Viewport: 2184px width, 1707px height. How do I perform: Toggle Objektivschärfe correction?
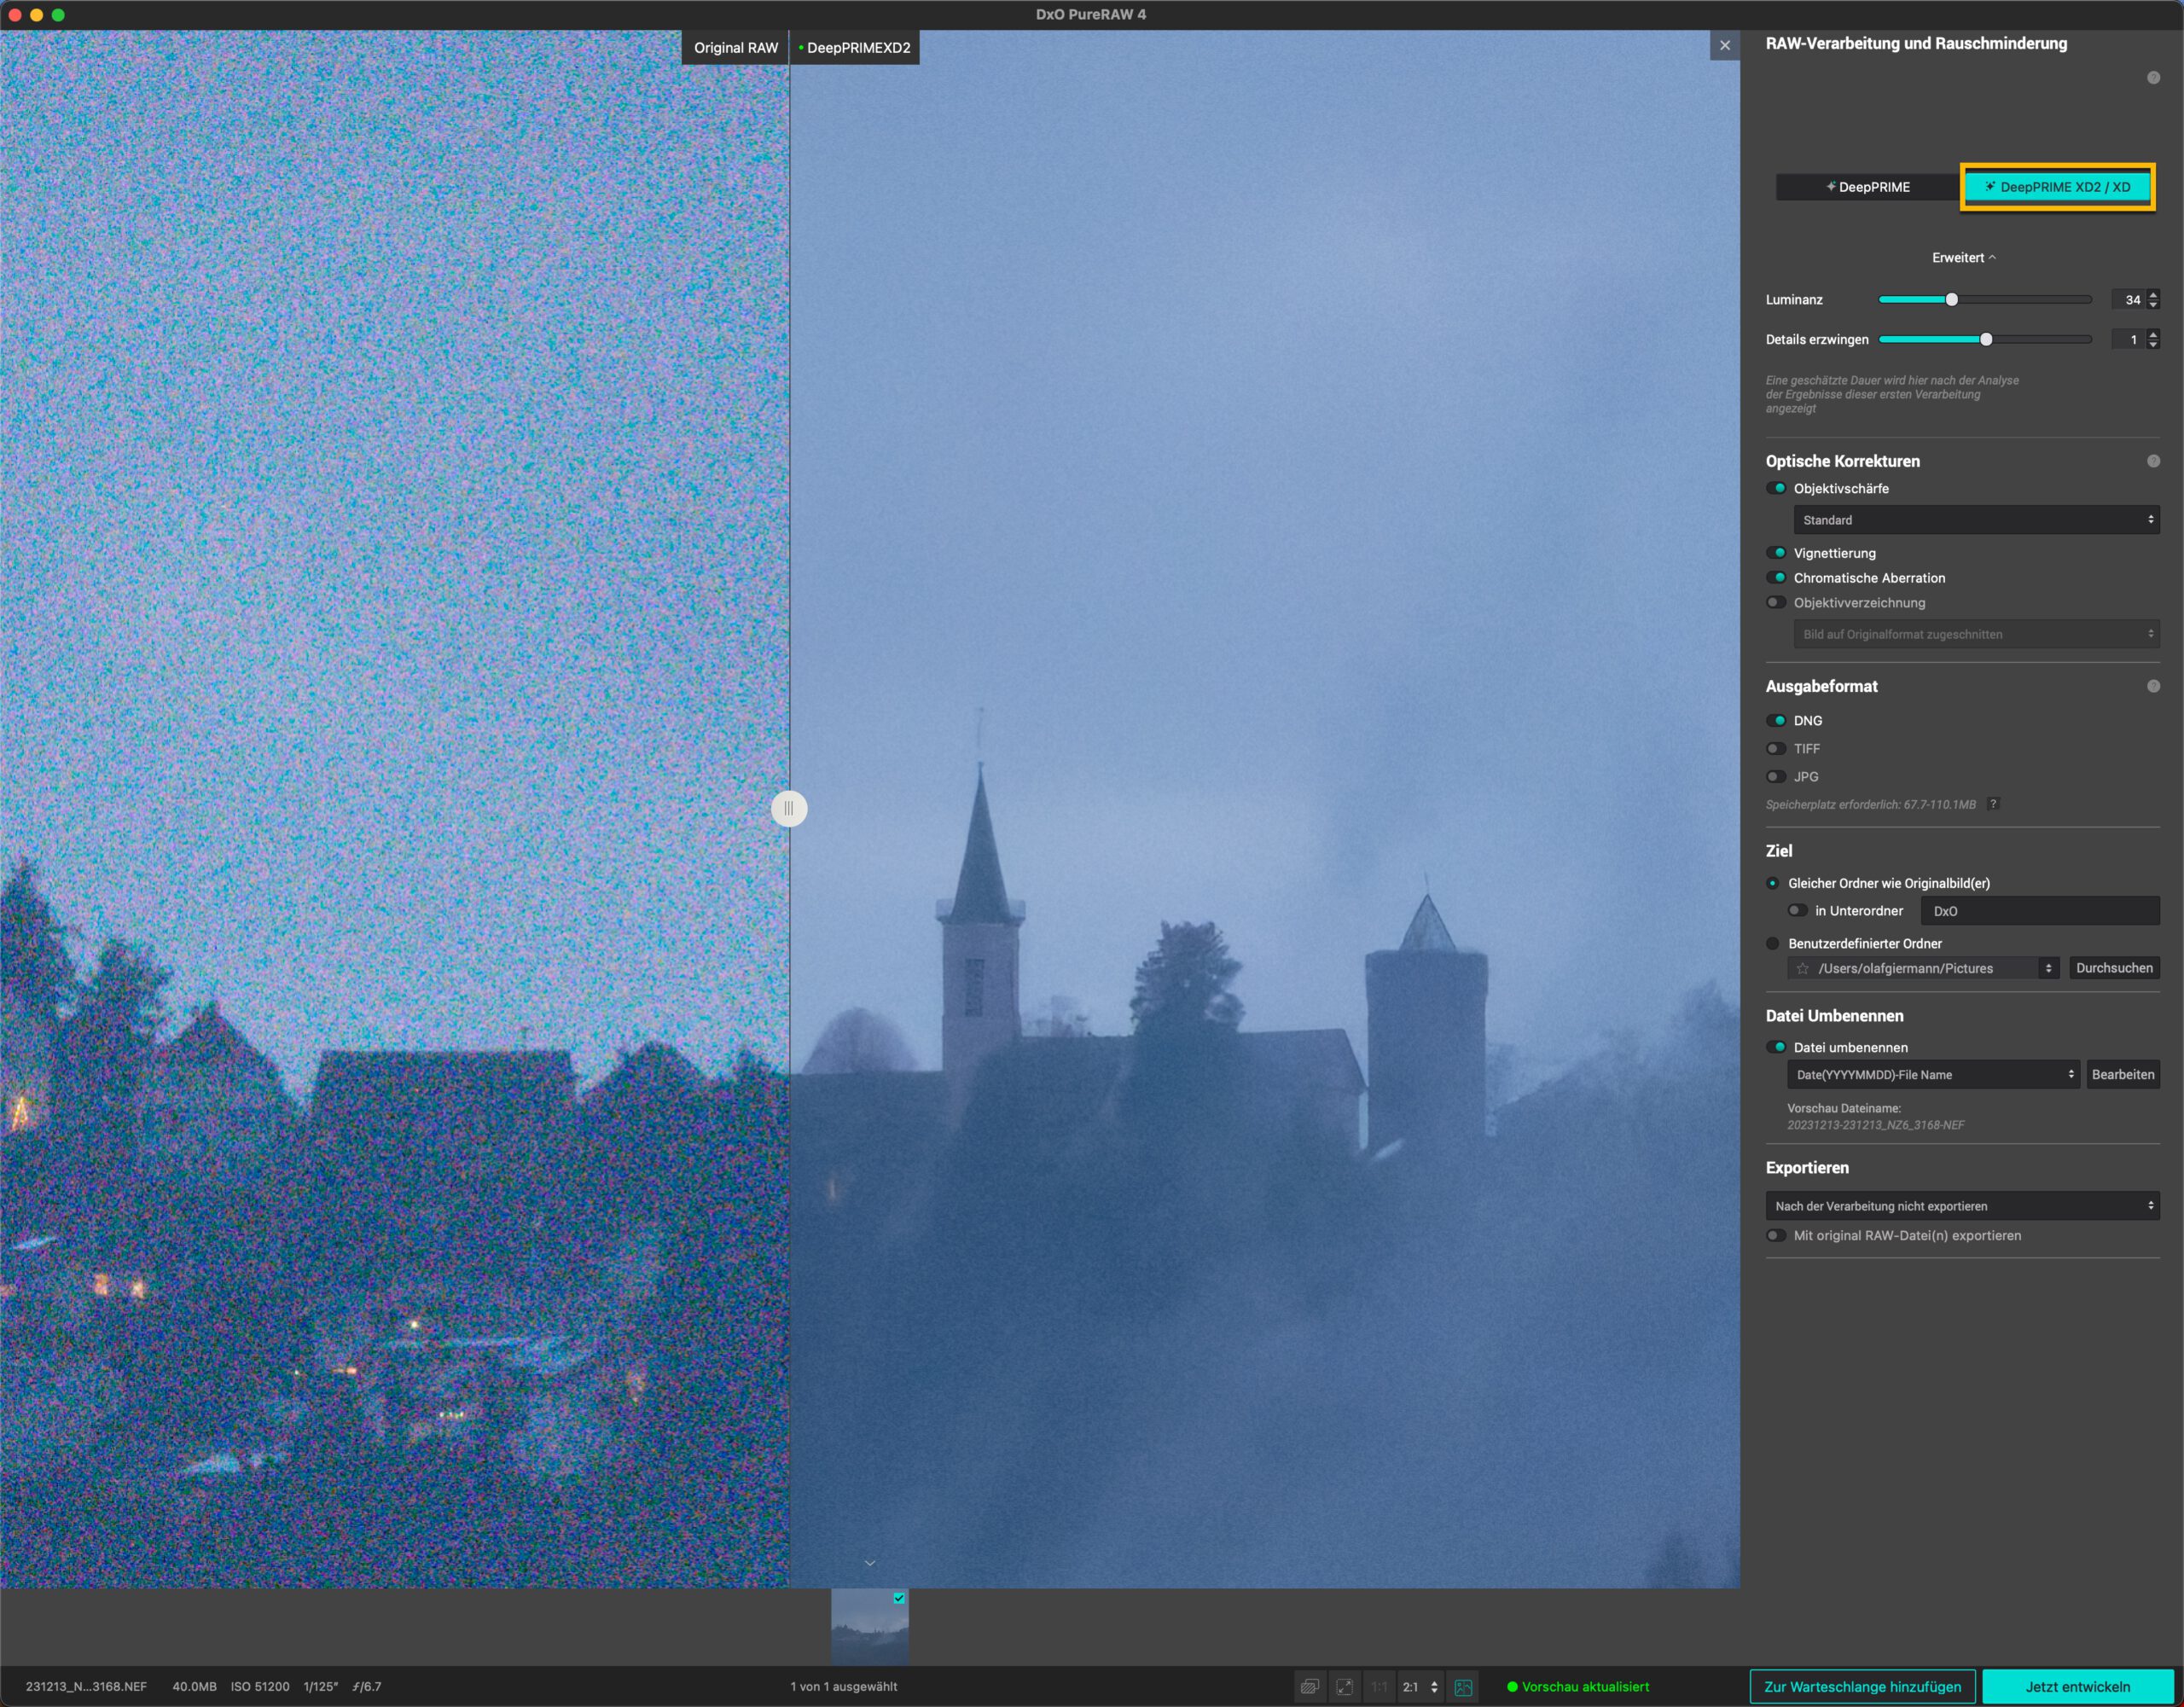click(1776, 488)
